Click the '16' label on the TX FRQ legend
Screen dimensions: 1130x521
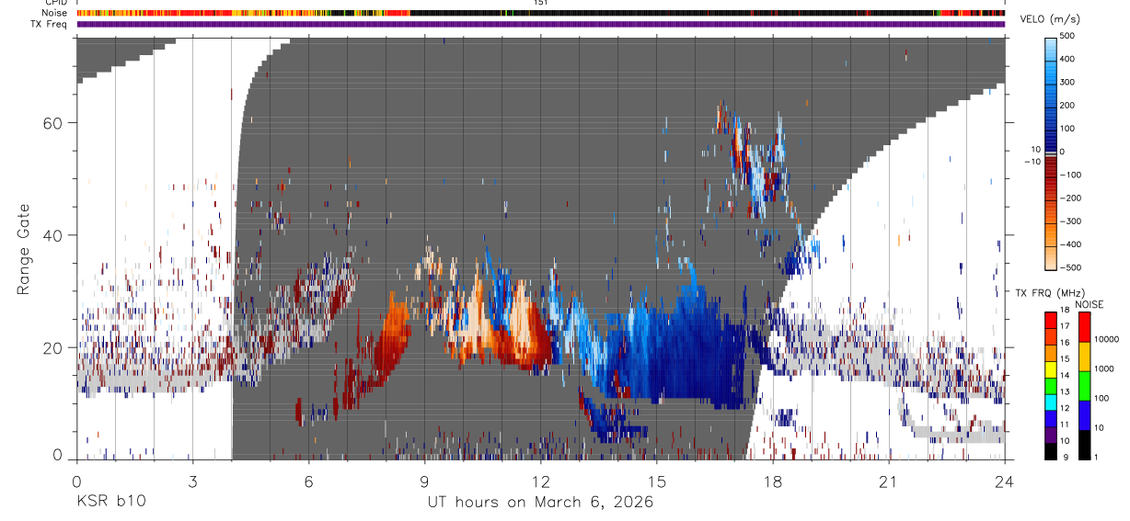(x=1065, y=343)
